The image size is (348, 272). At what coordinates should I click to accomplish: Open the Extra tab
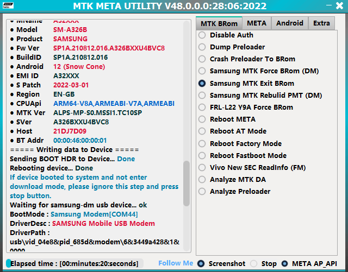[x=321, y=23]
